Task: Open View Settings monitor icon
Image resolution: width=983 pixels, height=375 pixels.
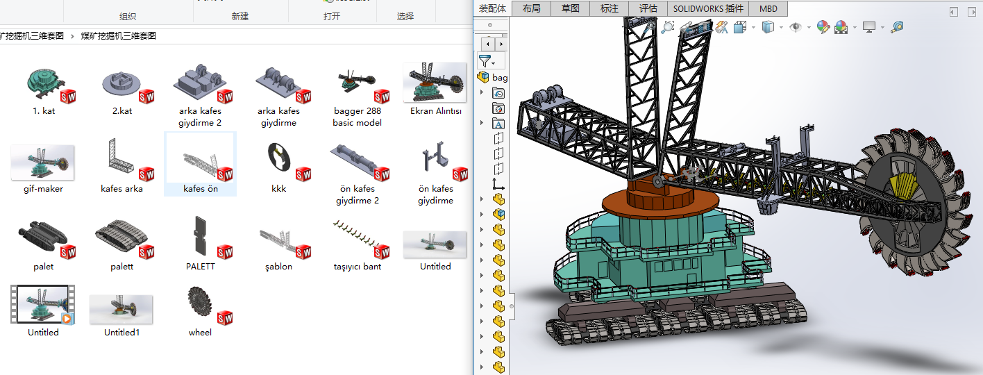Action: (x=868, y=27)
